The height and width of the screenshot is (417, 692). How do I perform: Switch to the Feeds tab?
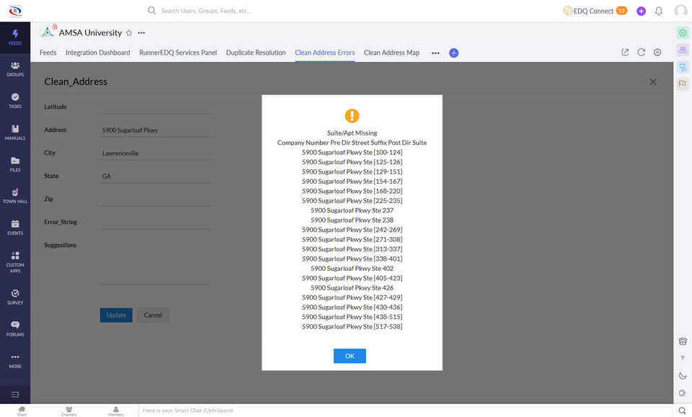(48, 53)
